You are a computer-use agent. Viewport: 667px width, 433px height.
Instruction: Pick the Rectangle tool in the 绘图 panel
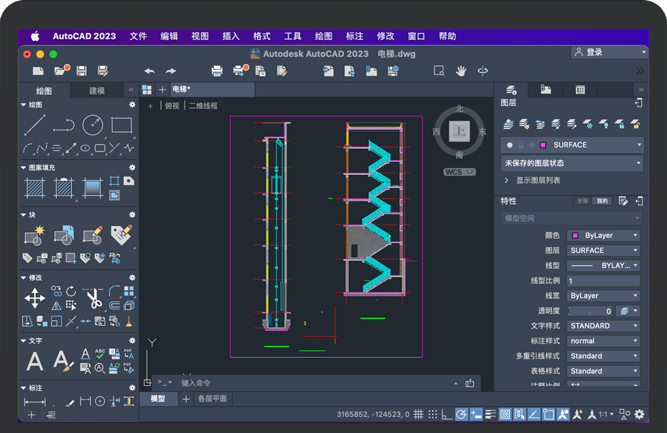click(121, 125)
